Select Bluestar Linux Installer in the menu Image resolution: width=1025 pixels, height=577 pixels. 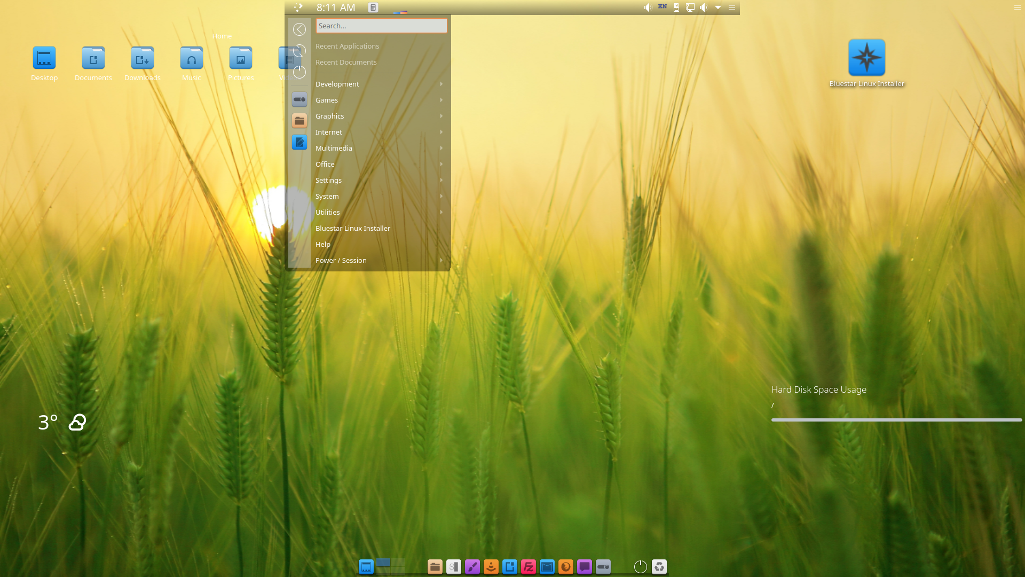point(380,228)
